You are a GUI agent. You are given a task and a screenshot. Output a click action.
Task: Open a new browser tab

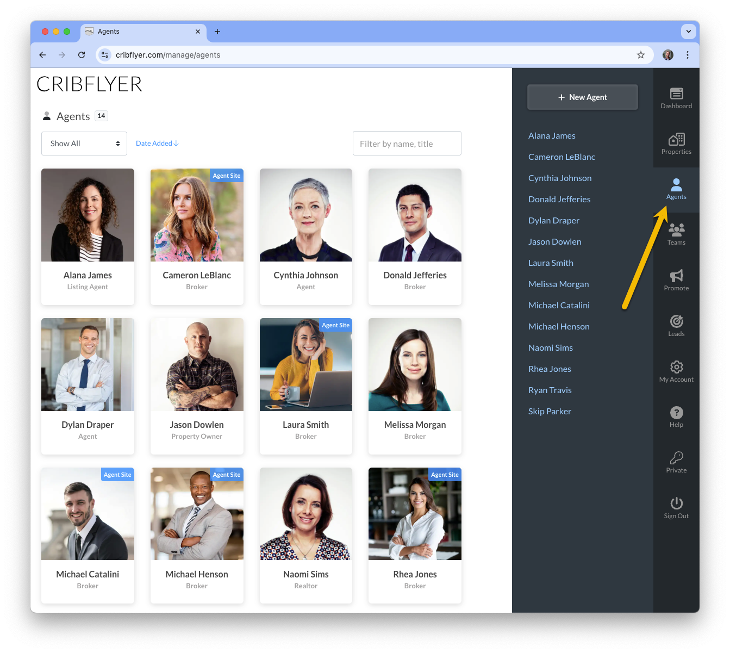tap(217, 32)
